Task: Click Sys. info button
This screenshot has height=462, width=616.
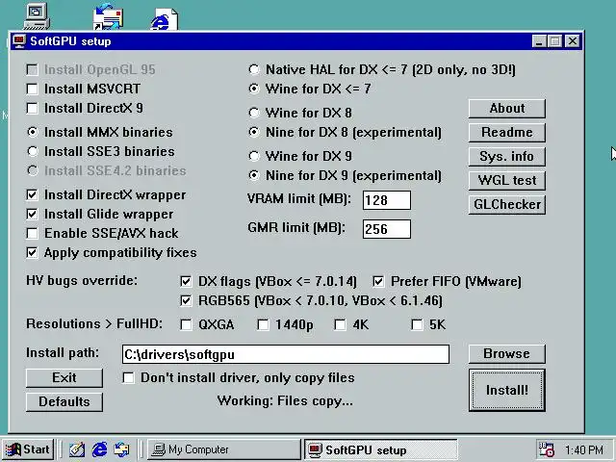Action: click(x=507, y=156)
